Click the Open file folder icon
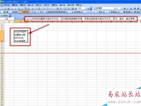Viewport: 141px width, 106px height. tap(5, 8)
